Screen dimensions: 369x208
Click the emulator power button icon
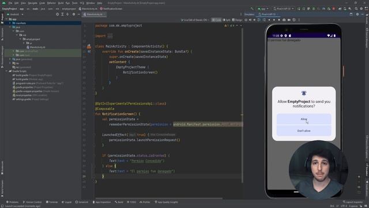(x=246, y=20)
